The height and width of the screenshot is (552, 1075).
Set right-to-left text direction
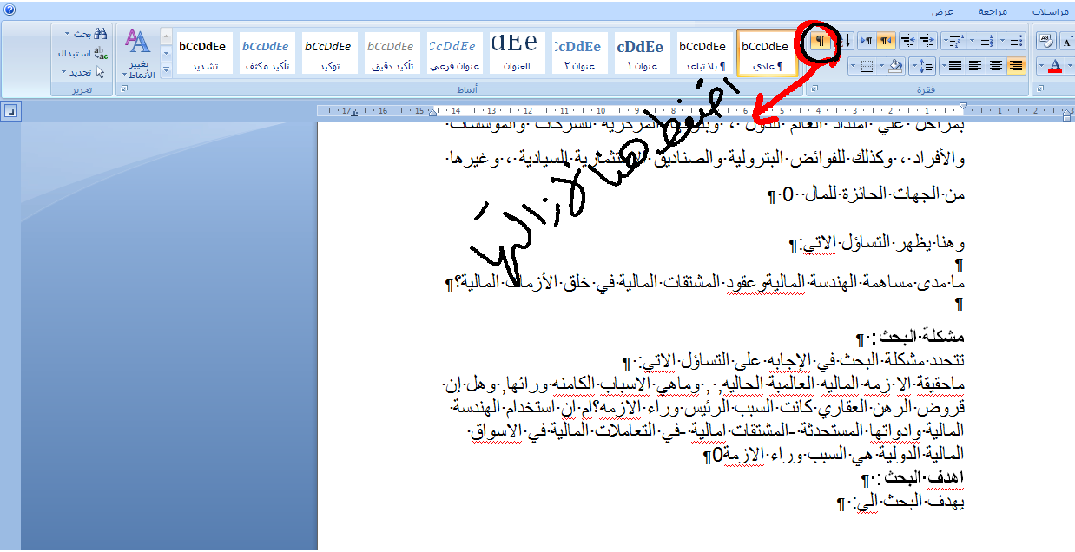(x=886, y=41)
